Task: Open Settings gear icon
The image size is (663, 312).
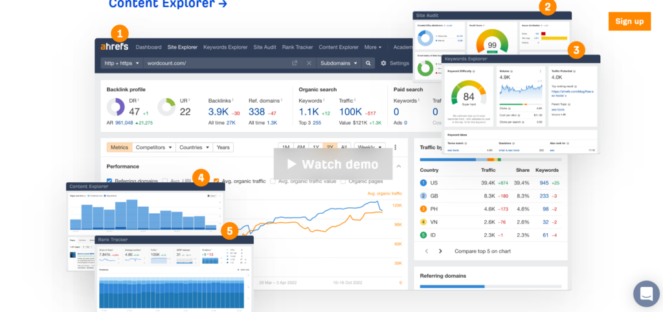Action: pyautogui.click(x=383, y=63)
